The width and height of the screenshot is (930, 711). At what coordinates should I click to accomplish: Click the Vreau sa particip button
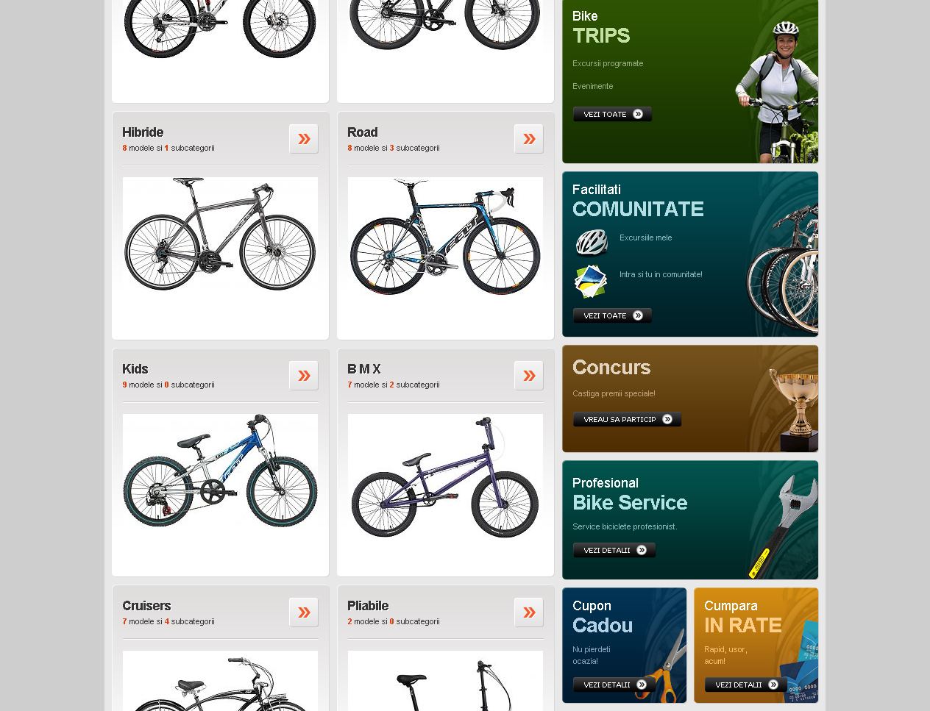pyautogui.click(x=627, y=419)
